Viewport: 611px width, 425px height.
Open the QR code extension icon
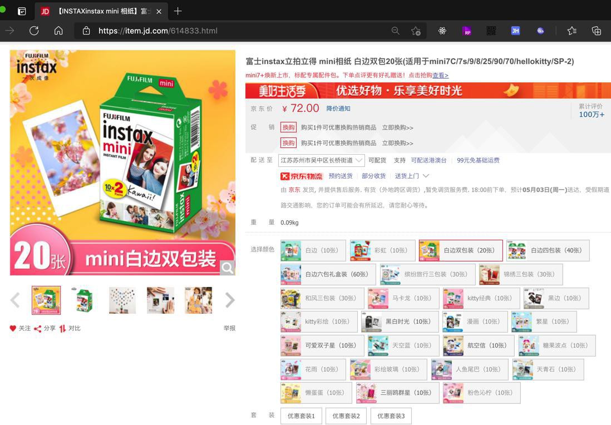pyautogui.click(x=491, y=31)
